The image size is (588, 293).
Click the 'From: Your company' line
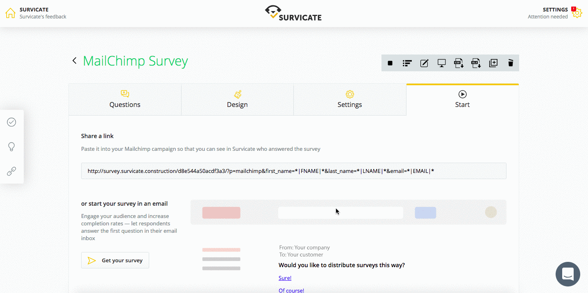[304, 248]
